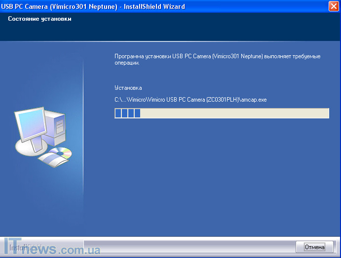The image size is (341, 258).
Task: Click the first blue progress block
Action: point(118,114)
